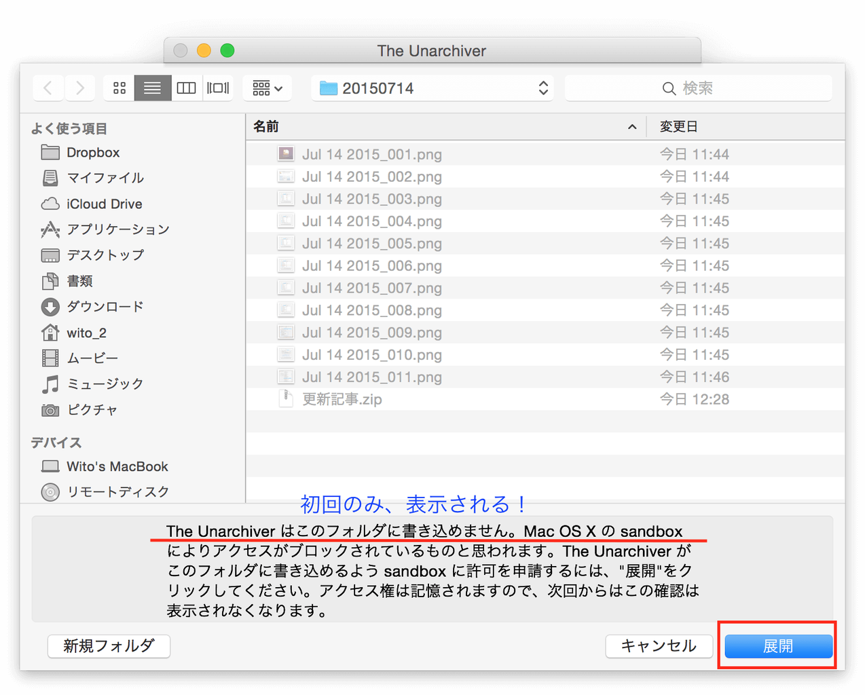Click the green zoom window button

pyautogui.click(x=227, y=50)
